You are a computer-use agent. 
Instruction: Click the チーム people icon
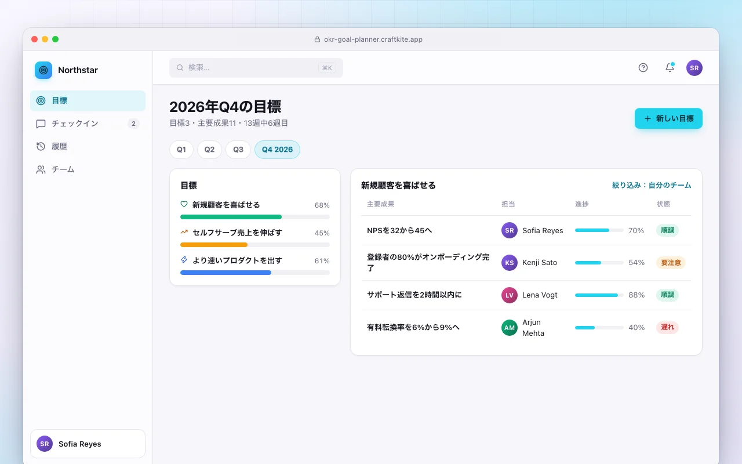[41, 169]
